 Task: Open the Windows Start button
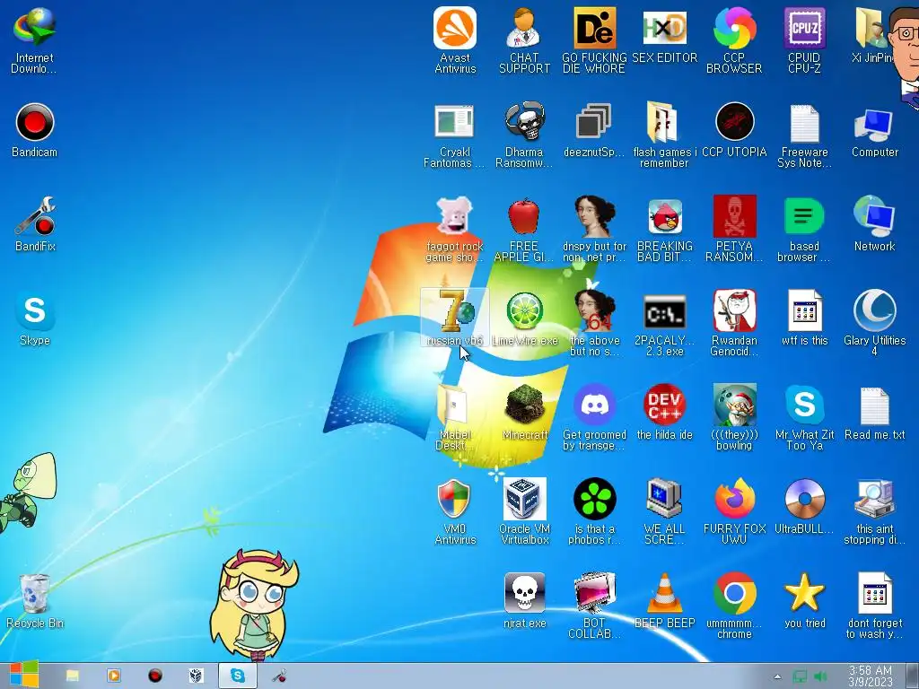(23, 675)
